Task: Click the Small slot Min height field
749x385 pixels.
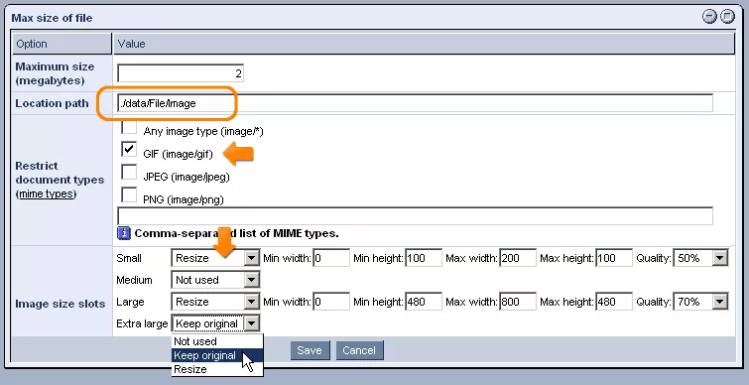Action: 424,258
